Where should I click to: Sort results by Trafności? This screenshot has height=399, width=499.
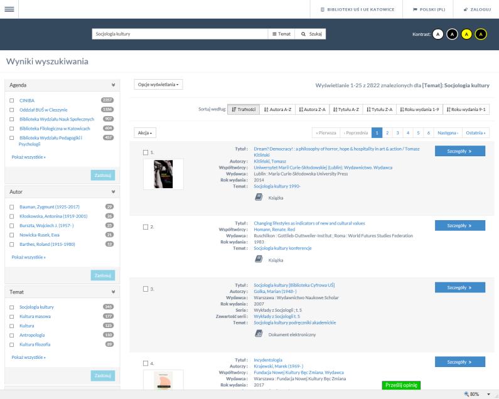point(244,109)
